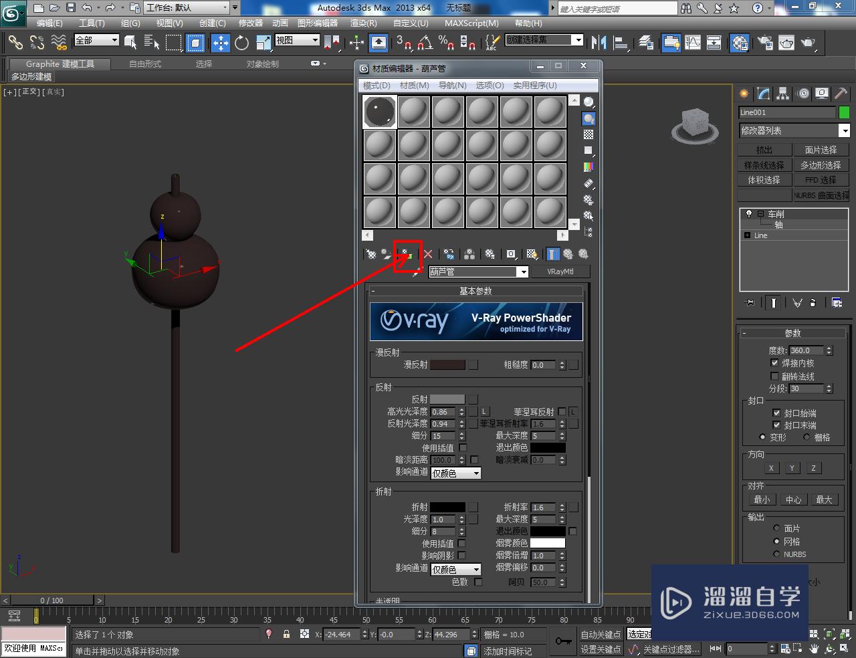Click Make Material Copy icon

[449, 254]
